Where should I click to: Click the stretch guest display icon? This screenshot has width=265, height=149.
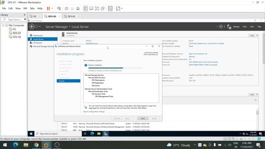tap(118, 8)
